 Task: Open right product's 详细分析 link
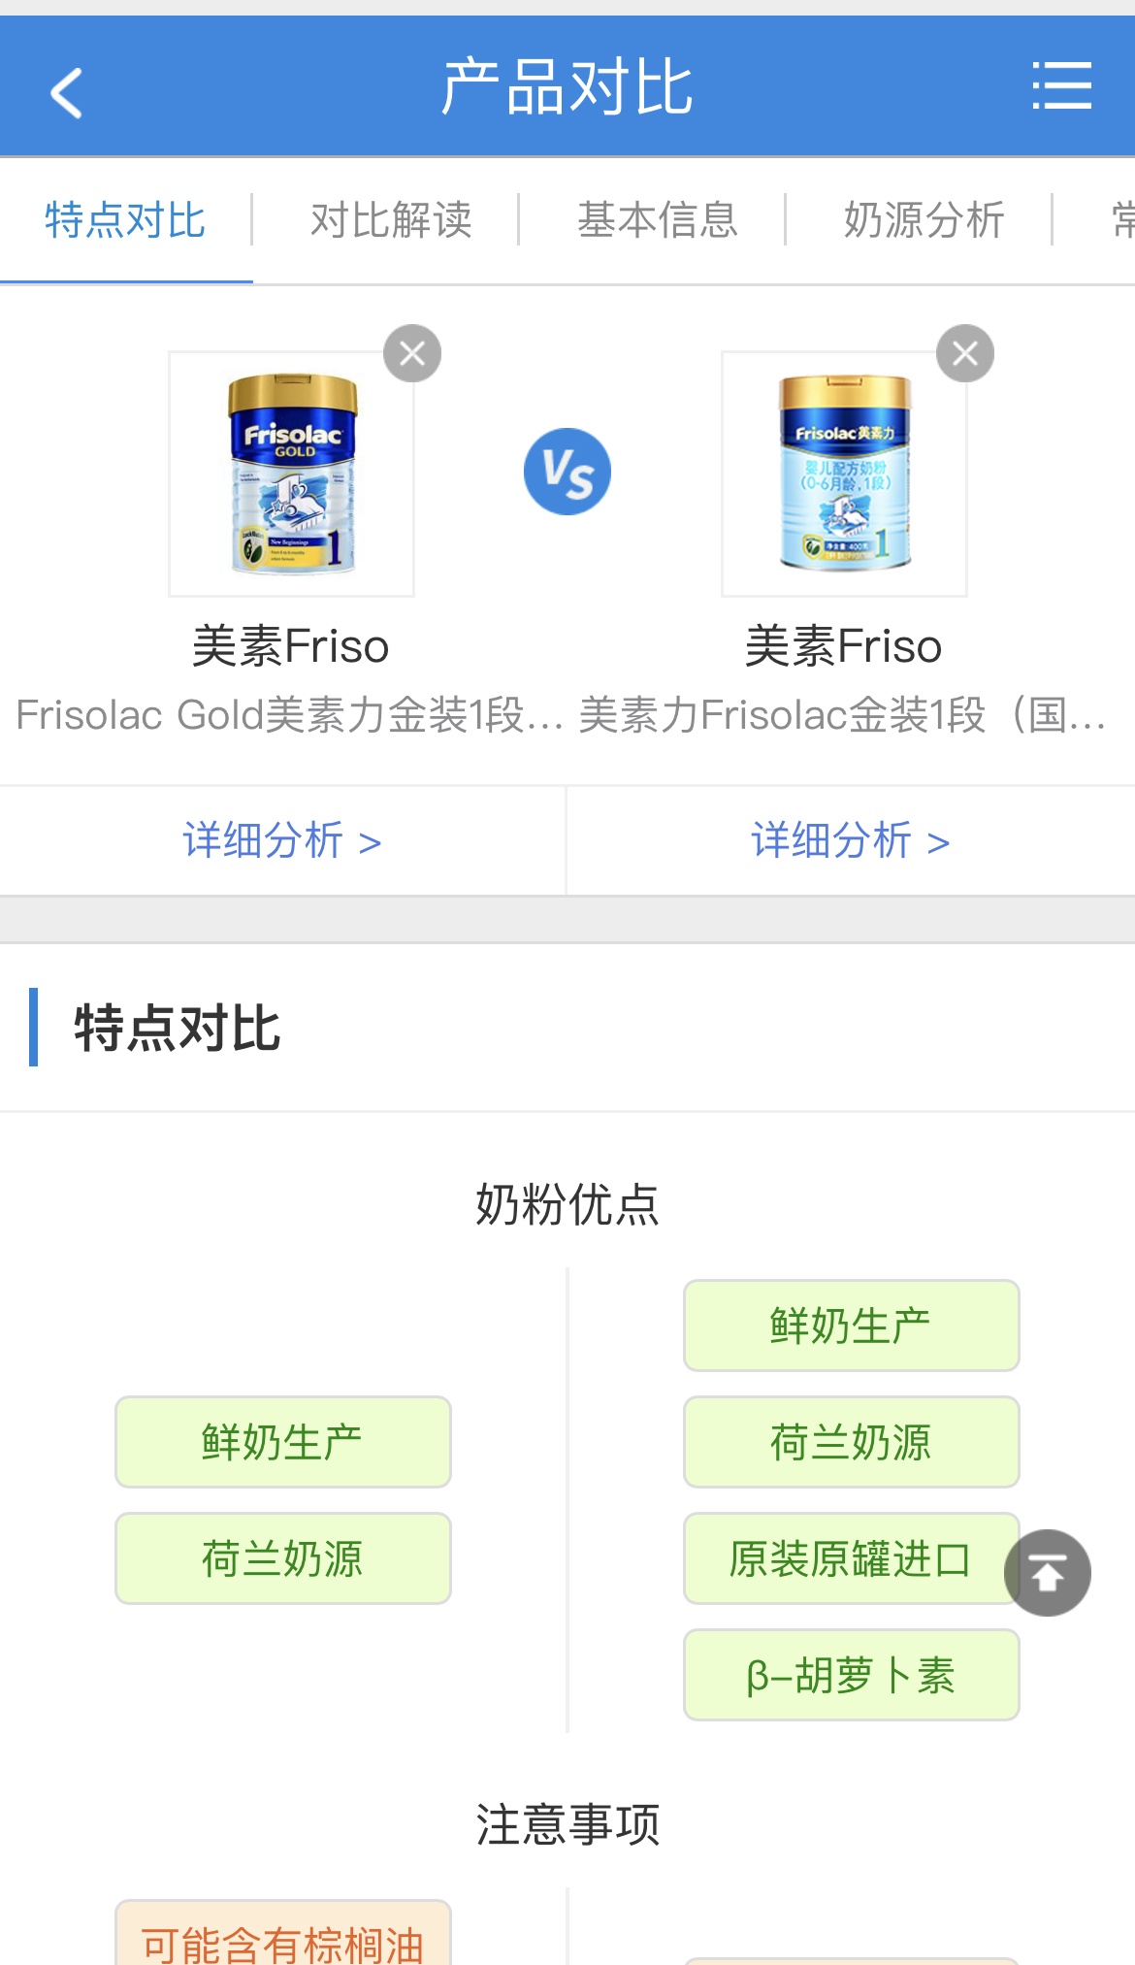pos(851,840)
